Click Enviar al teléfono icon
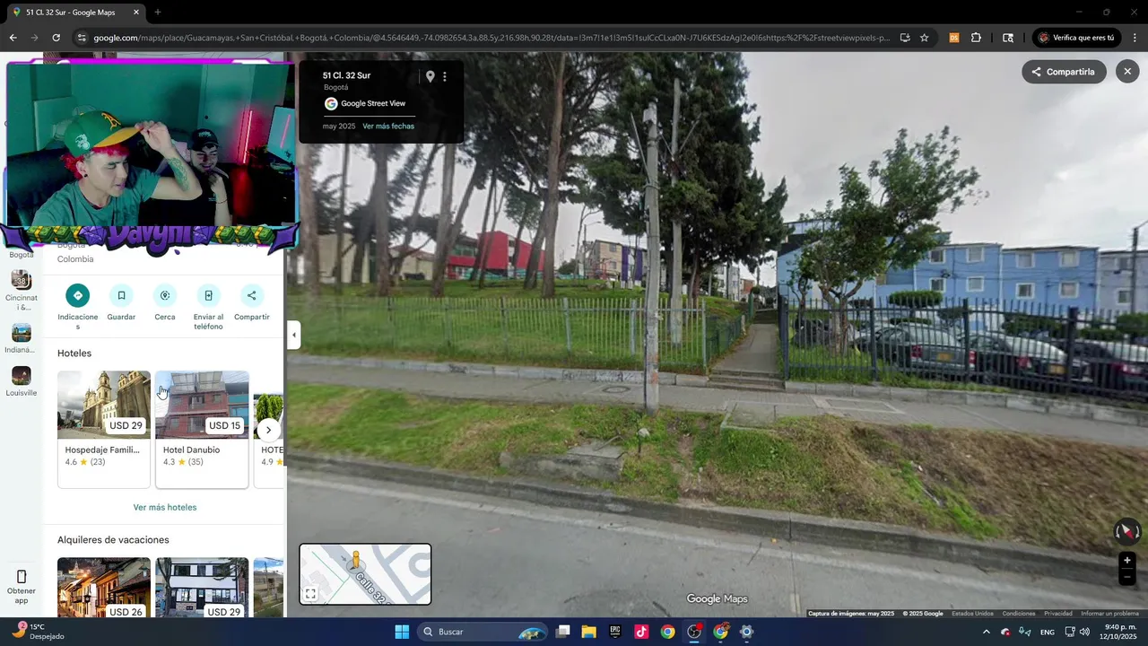Screen dimensions: 1148x646 coord(208,295)
